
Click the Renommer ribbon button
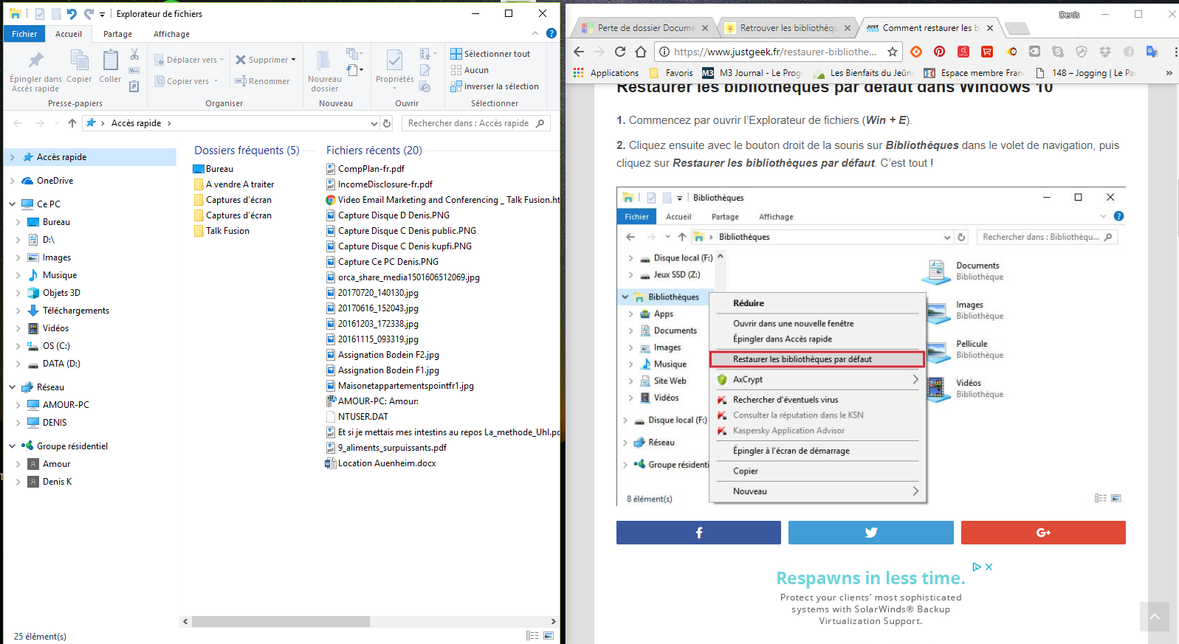click(262, 81)
